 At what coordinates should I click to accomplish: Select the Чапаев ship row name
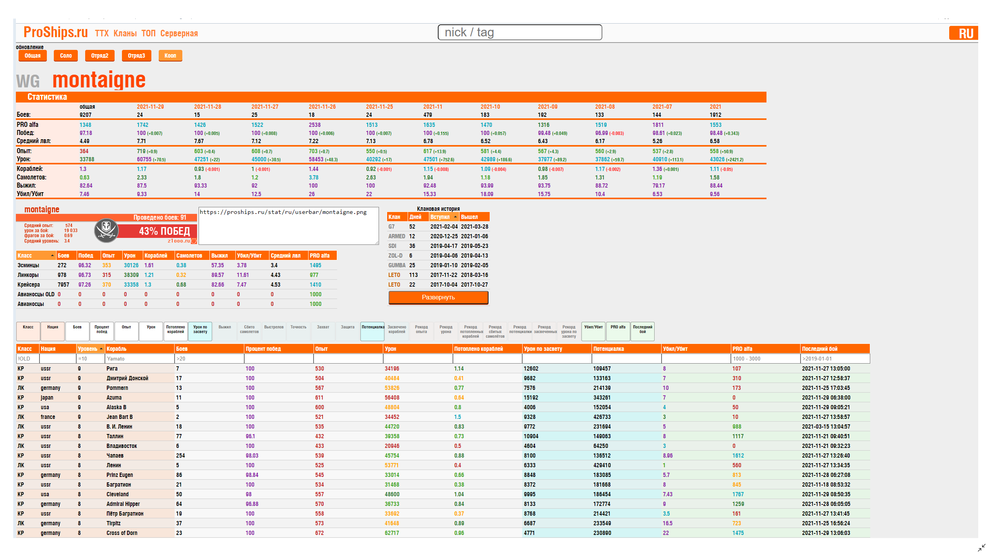point(115,456)
